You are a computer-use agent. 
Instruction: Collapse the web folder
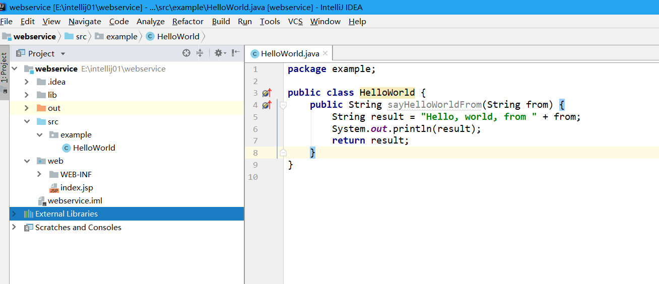click(x=27, y=161)
